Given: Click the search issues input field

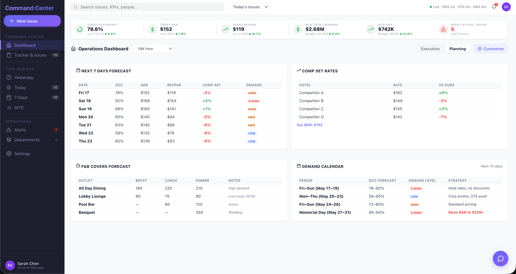Looking at the screenshot, I should tap(147, 7).
